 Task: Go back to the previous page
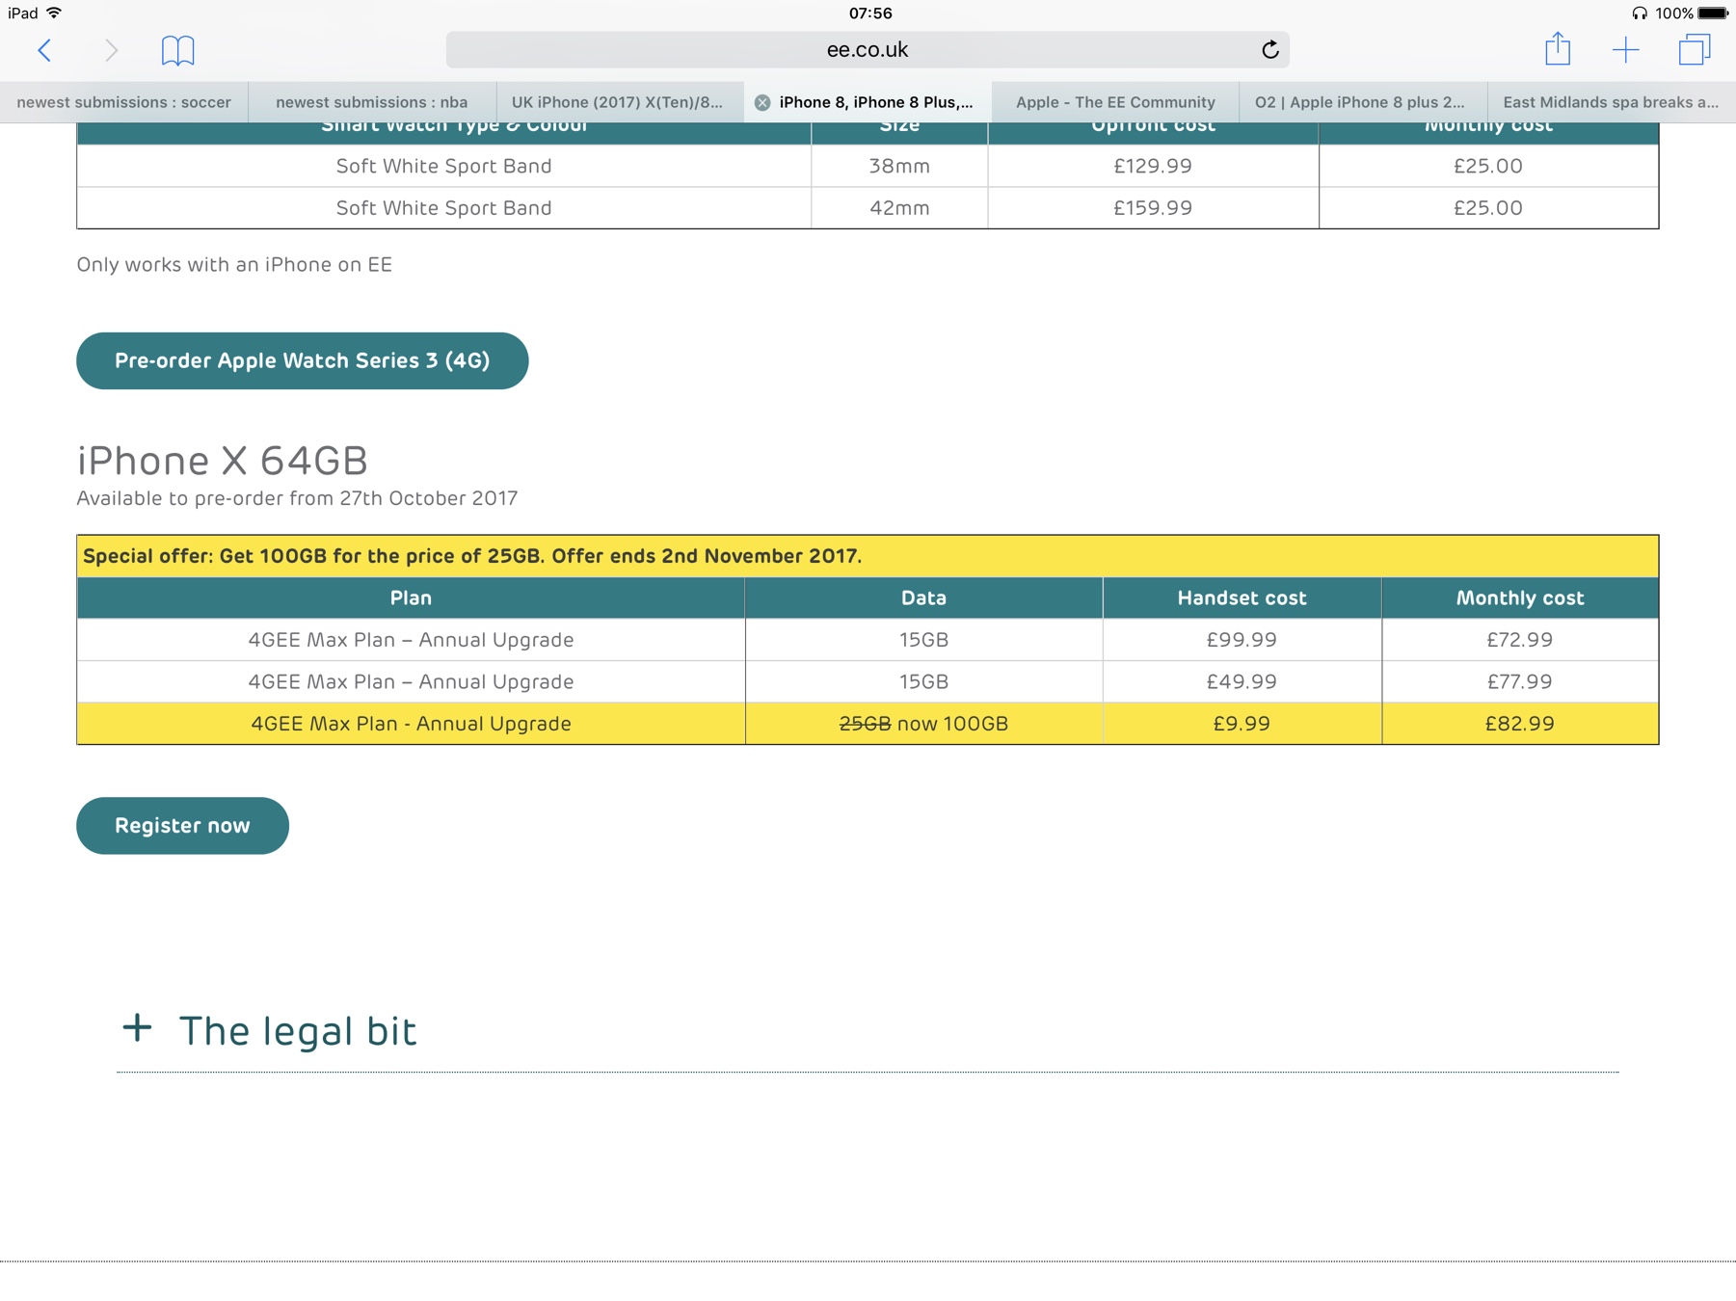click(44, 50)
